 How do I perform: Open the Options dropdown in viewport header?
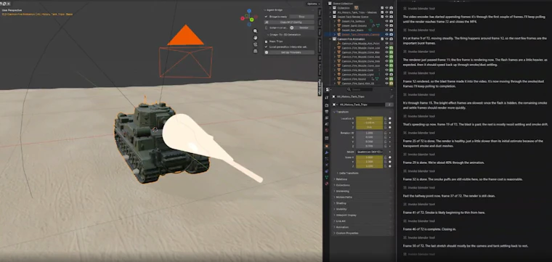pos(313,4)
